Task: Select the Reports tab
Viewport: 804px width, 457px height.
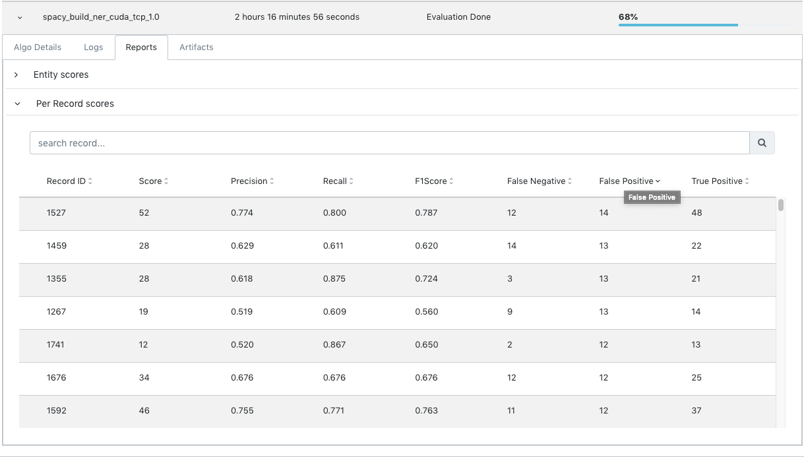Action: (x=141, y=47)
